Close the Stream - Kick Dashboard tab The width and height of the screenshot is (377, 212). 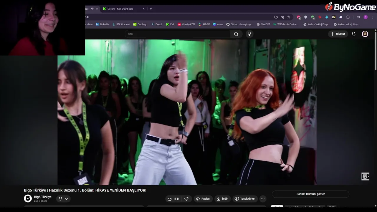tap(144, 9)
